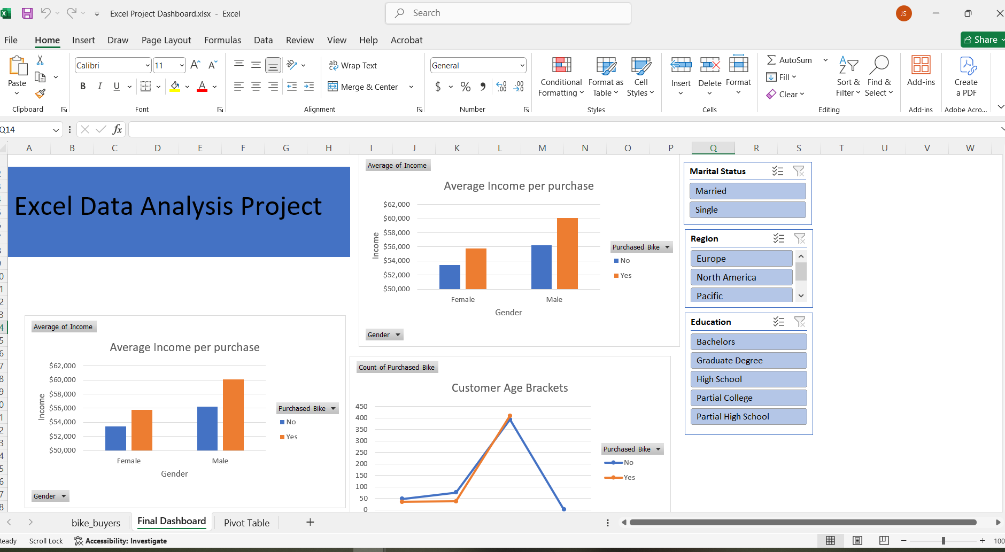Clear filter on Marital Status slicer

799,171
